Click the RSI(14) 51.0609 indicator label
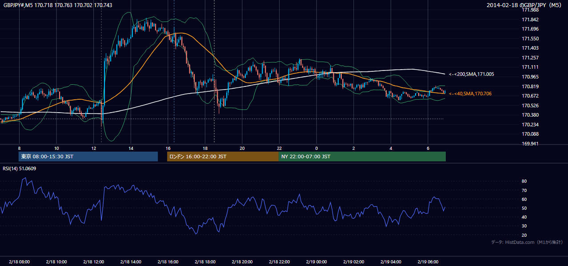The image size is (568, 266). pyautogui.click(x=20, y=168)
